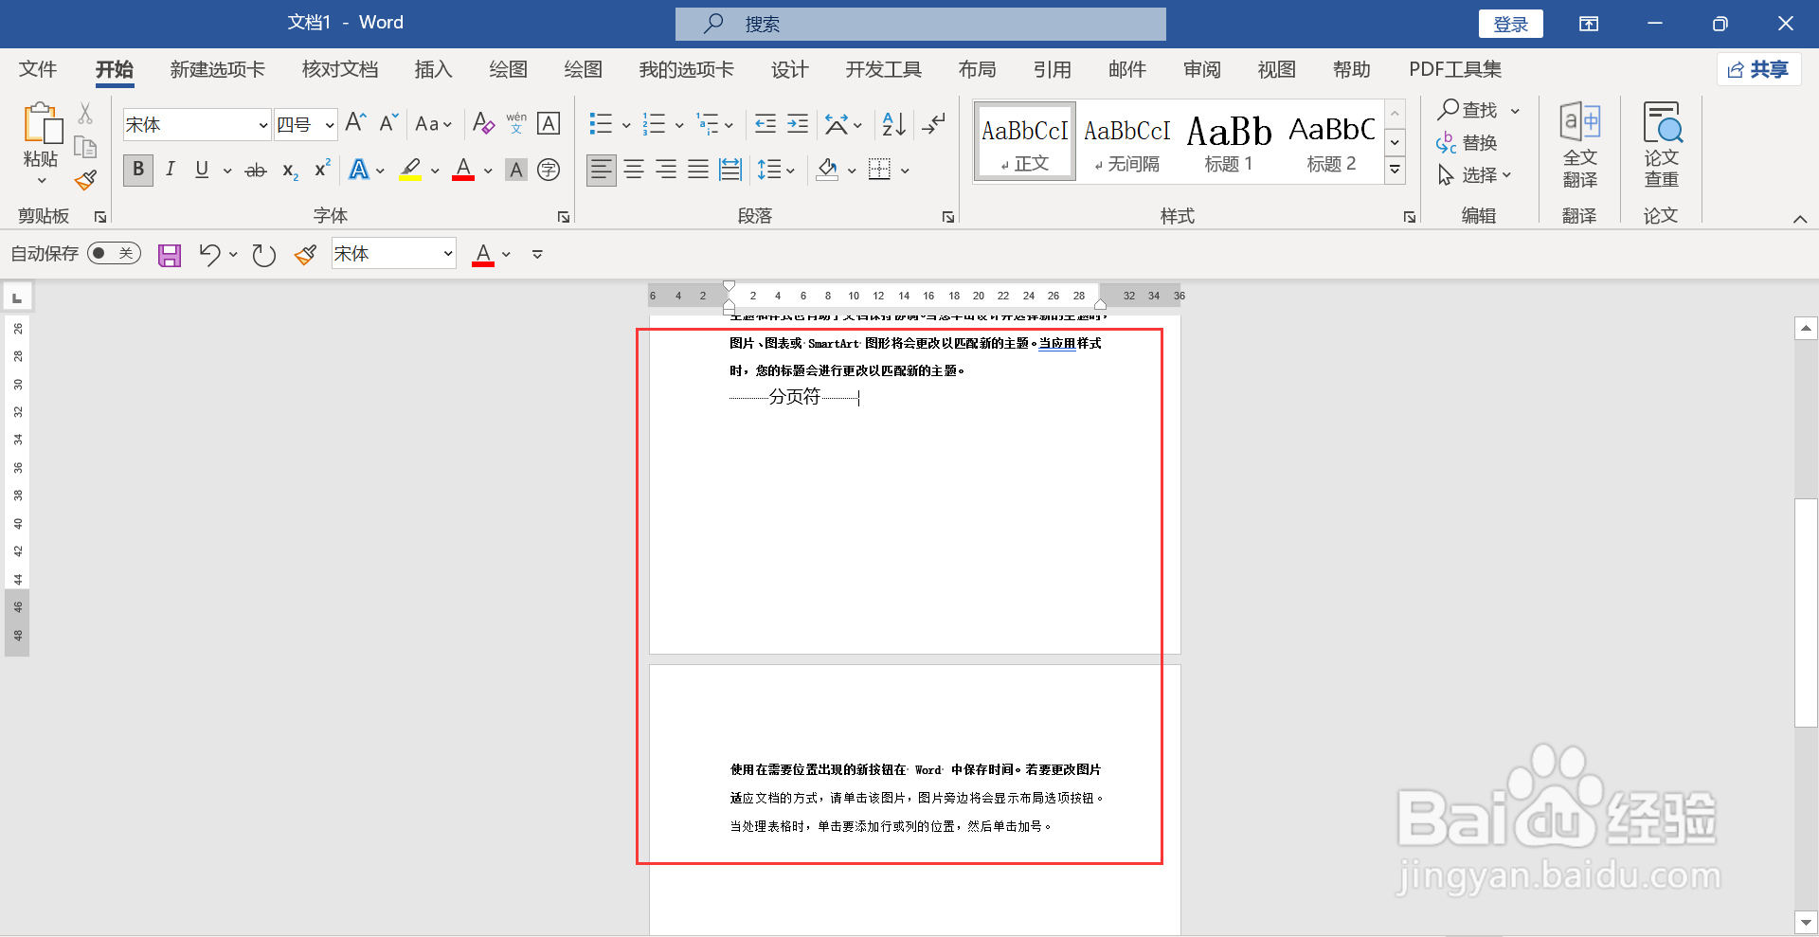
Task: Toggle center alignment
Action: (x=634, y=170)
